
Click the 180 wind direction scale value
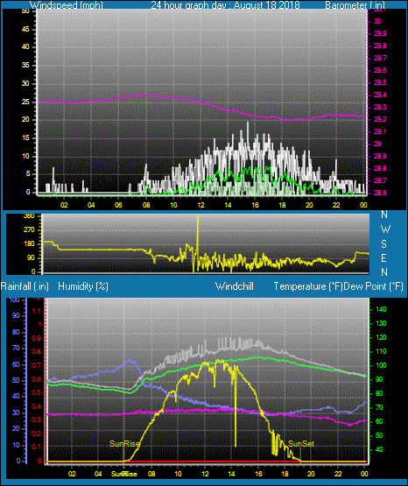pos(30,244)
